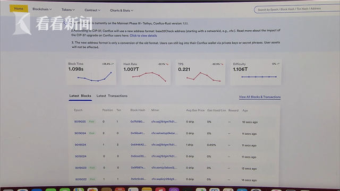Focus the Epoch/Block Hash search field

pyautogui.click(x=297, y=9)
